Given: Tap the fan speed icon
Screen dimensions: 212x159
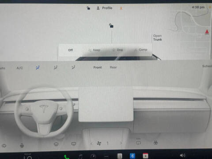Looking at the screenshot, I should [x=99, y=143].
